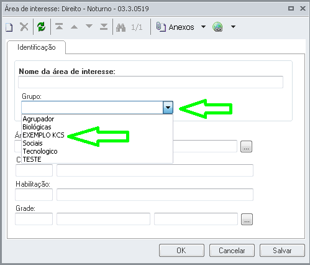Open search with the binoculars icon
Viewport: 310px width, 265px height.
(x=121, y=27)
